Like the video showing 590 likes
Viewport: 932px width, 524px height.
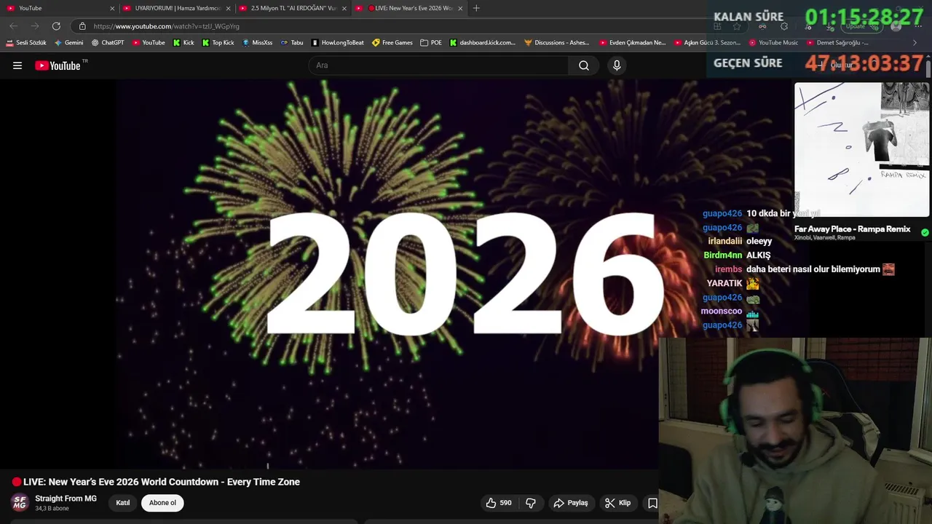499,503
